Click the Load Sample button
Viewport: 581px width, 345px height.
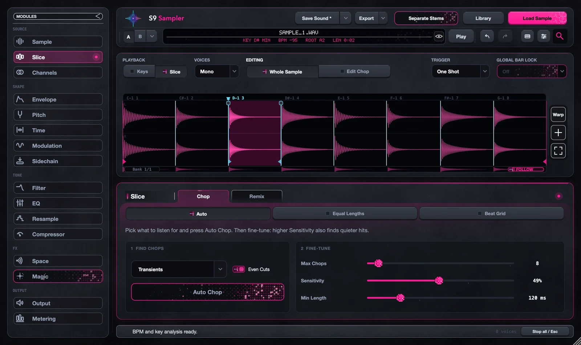[x=537, y=18]
